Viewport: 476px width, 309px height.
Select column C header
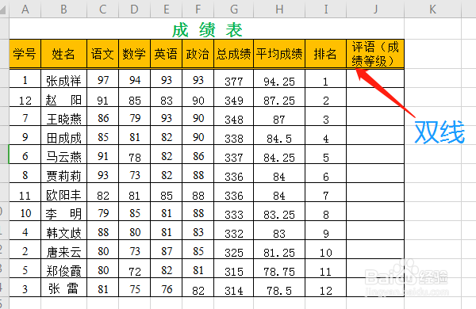click(x=102, y=9)
